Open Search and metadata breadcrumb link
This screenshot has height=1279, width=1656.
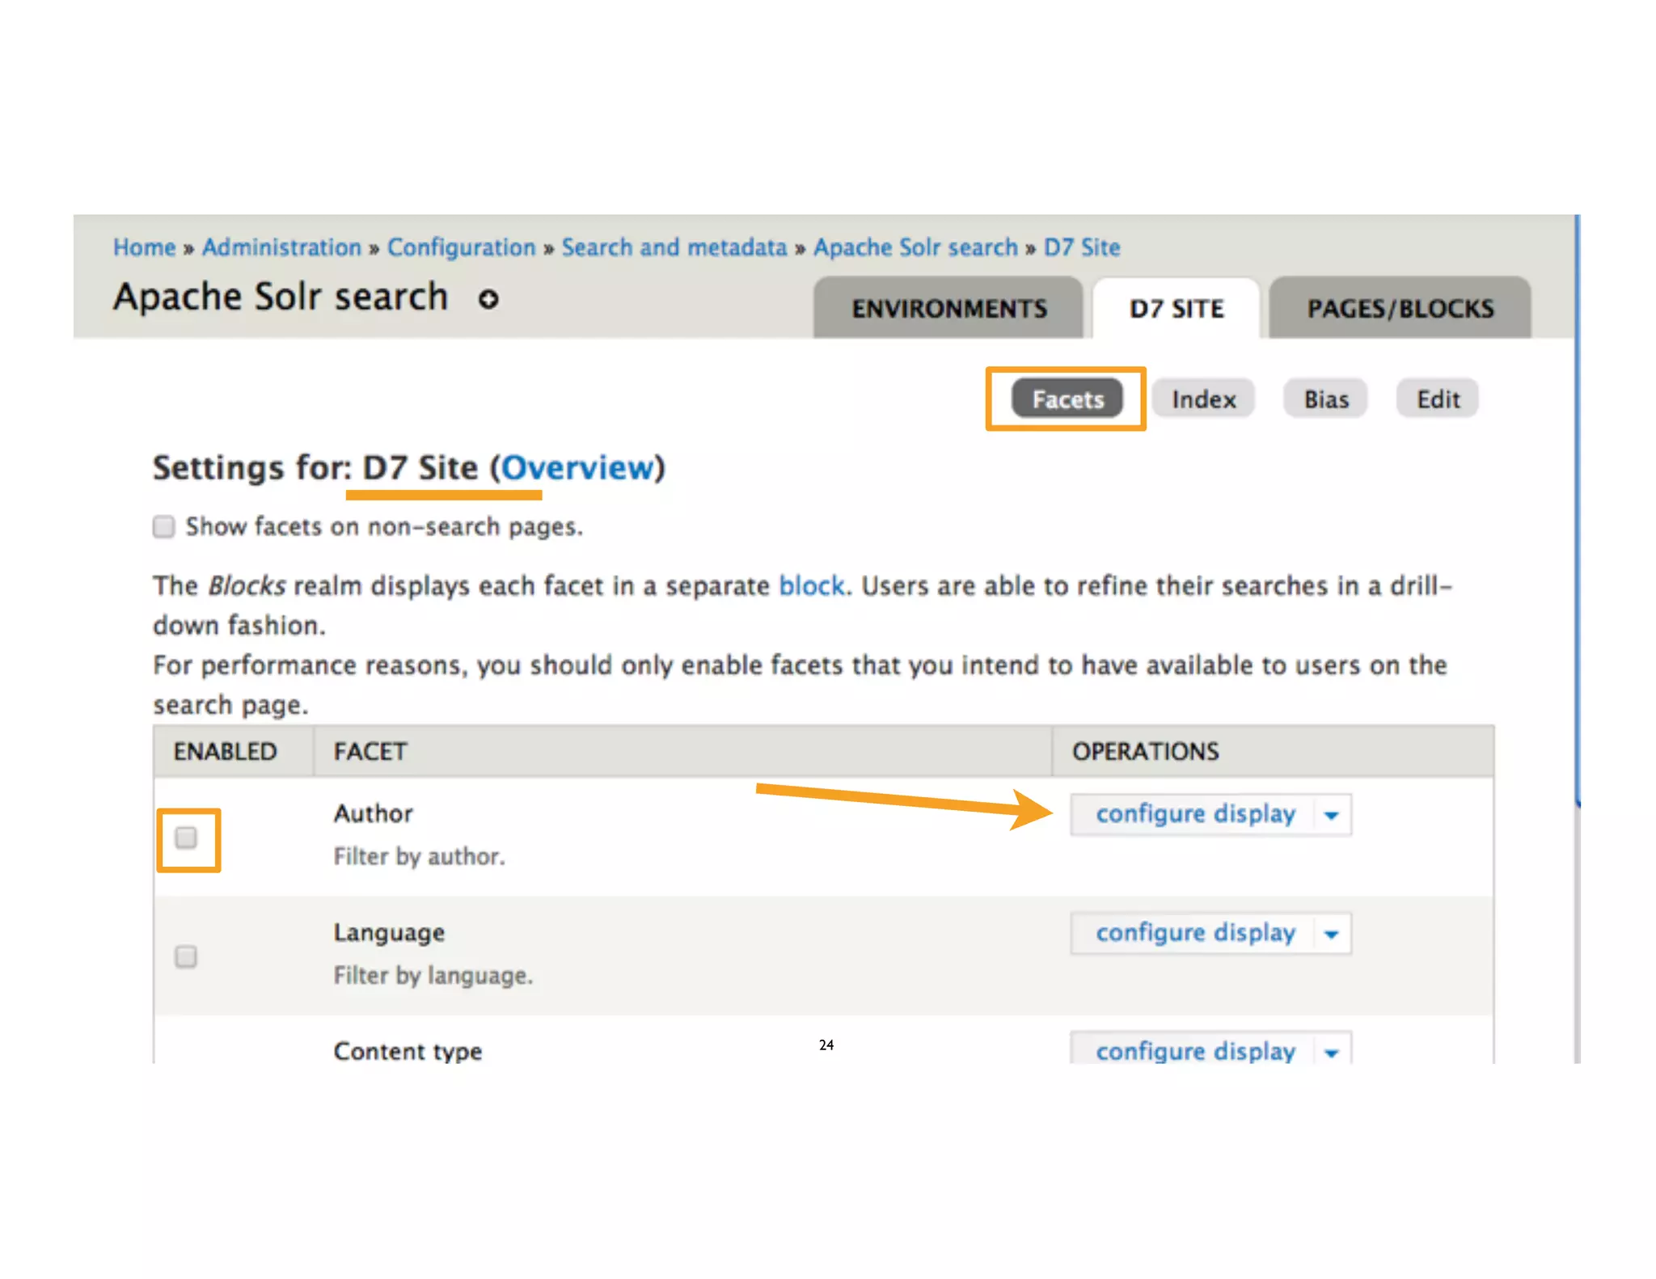674,247
